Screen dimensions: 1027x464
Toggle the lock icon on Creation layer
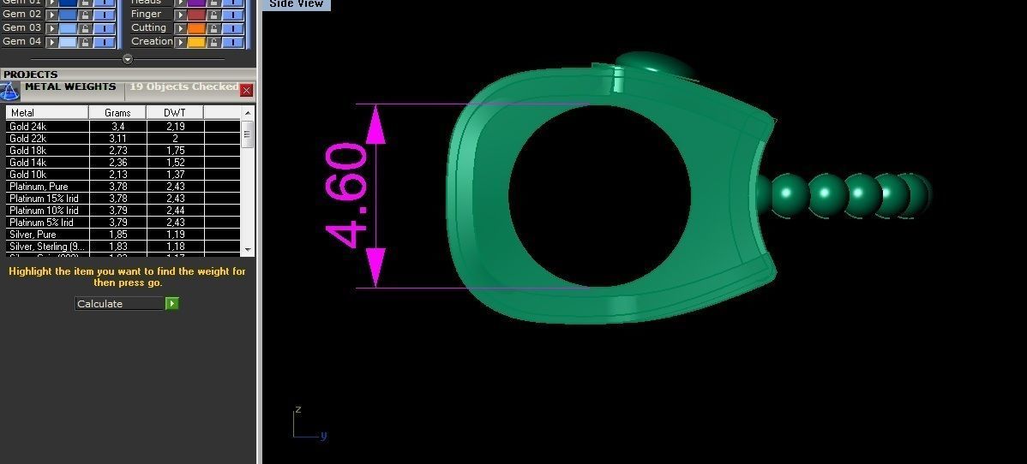(x=213, y=42)
